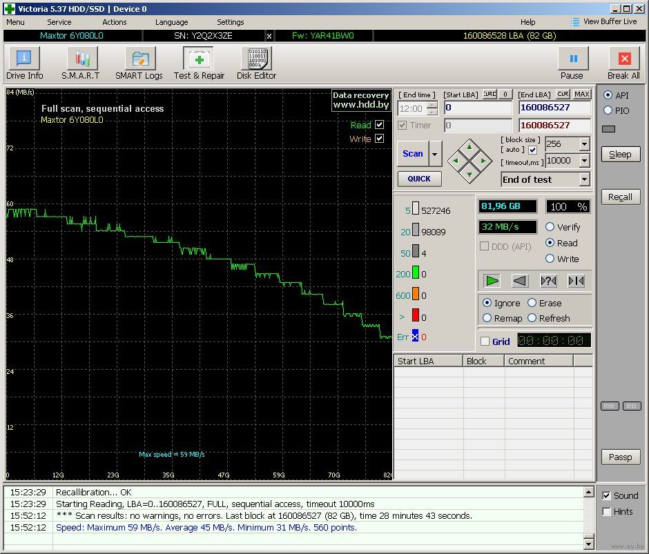This screenshot has height=554, width=649.
Task: Toggle the Write graph checkbox
Action: [380, 138]
